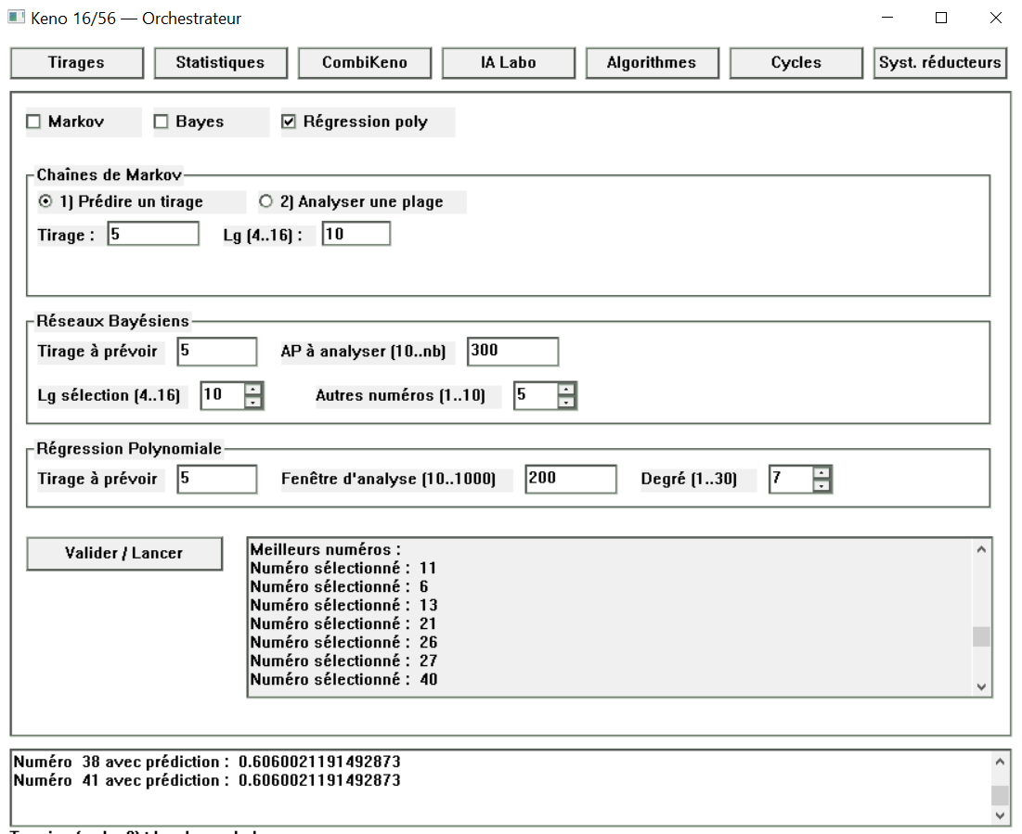1022x834 pixels.
Task: Open the CombiKeno section
Action: pyautogui.click(x=364, y=63)
